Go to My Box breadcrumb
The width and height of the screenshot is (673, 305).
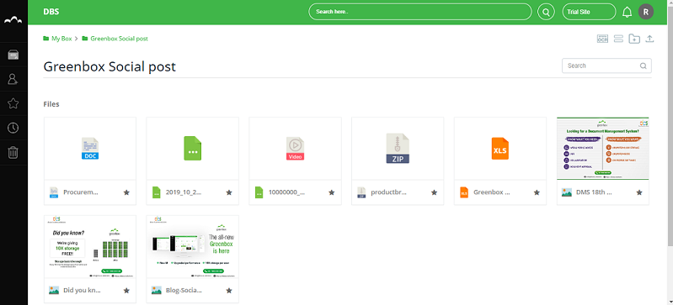tap(61, 39)
